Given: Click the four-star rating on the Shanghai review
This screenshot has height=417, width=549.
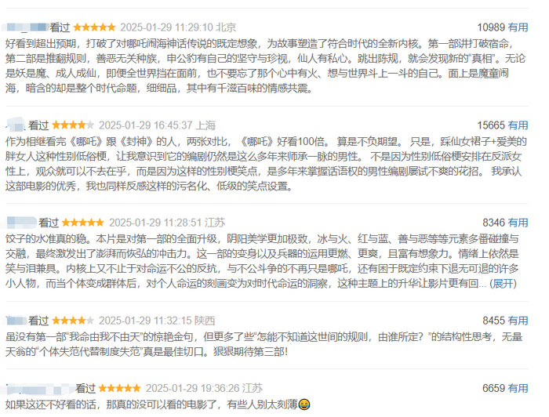Looking at the screenshot, I should pos(73,125).
